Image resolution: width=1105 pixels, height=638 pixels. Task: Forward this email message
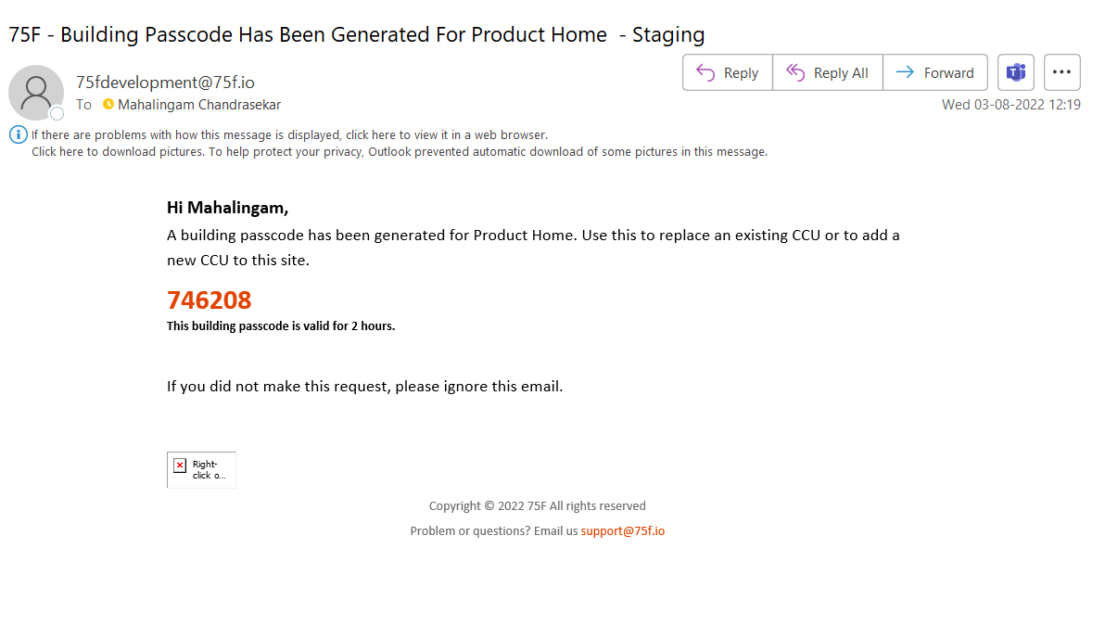pyautogui.click(x=935, y=72)
